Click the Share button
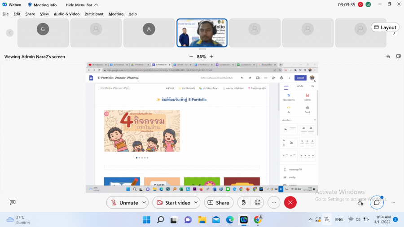 point(219,203)
